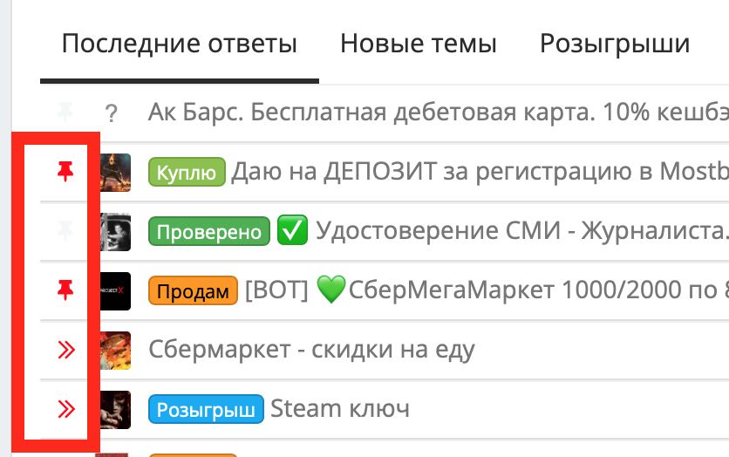The image size is (729, 457).
Task: Click the blue Розыгрыш tag
Action: point(206,409)
